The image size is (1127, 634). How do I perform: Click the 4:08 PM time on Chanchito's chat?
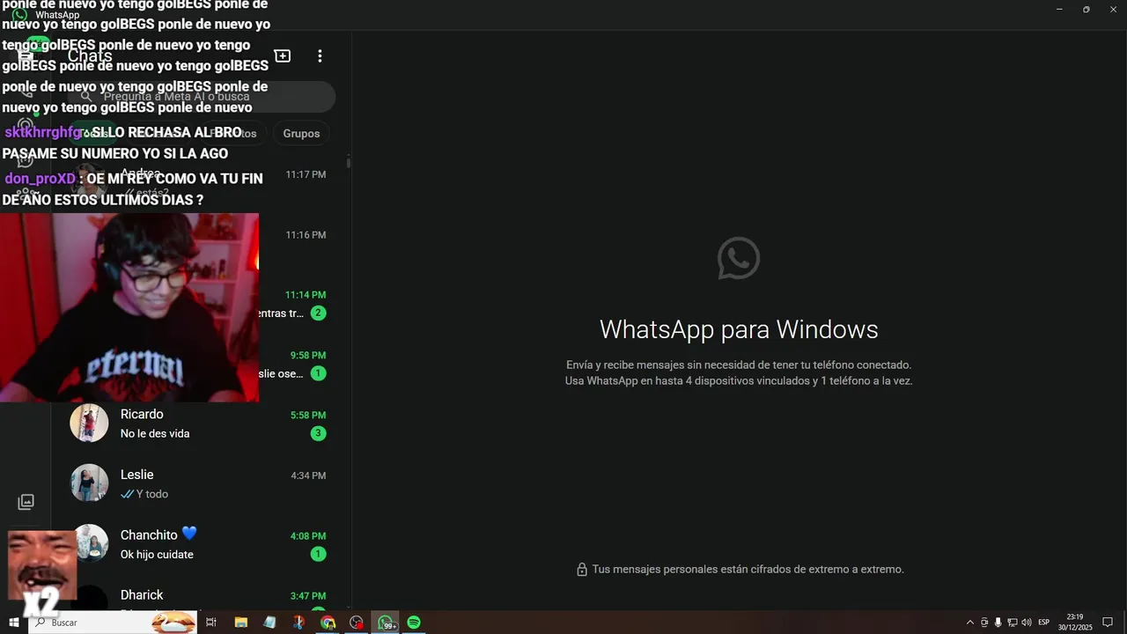pyautogui.click(x=308, y=535)
